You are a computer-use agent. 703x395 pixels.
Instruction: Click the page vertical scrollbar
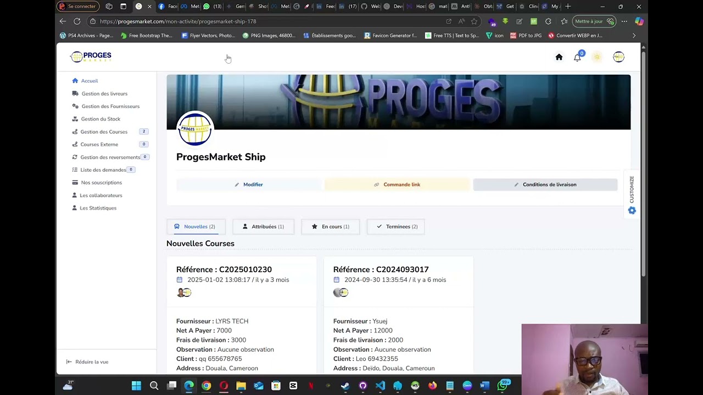(643, 165)
